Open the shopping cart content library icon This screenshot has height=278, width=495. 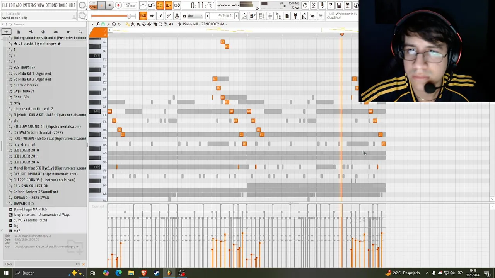[321, 16]
